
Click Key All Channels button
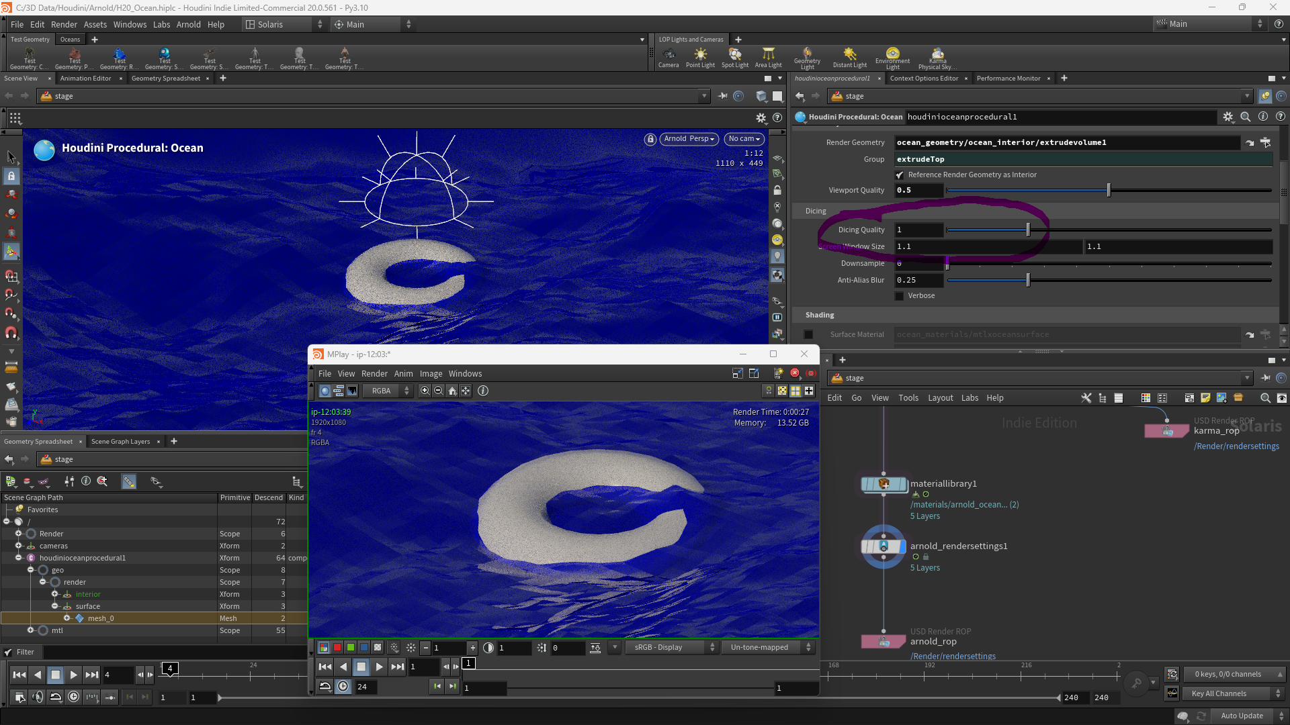pyautogui.click(x=1232, y=693)
